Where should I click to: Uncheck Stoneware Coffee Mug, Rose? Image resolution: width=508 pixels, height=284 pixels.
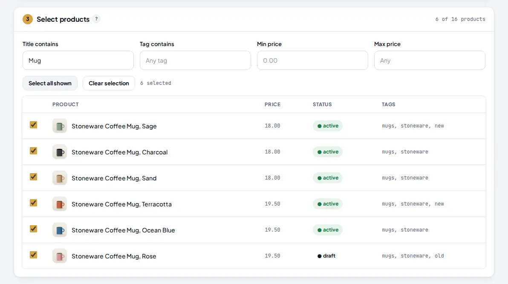pyautogui.click(x=33, y=255)
